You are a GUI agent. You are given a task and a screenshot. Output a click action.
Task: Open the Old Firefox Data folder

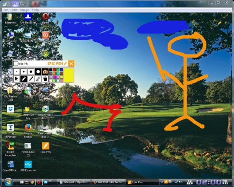point(10,94)
